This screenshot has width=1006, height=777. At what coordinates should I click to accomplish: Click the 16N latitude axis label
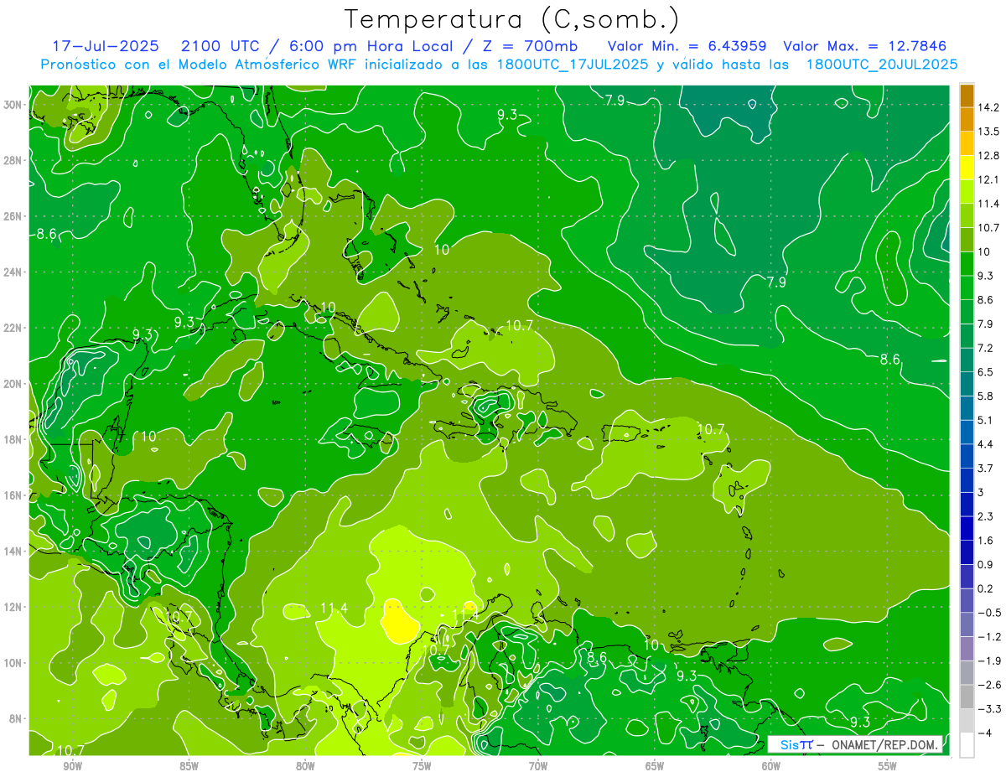[13, 495]
